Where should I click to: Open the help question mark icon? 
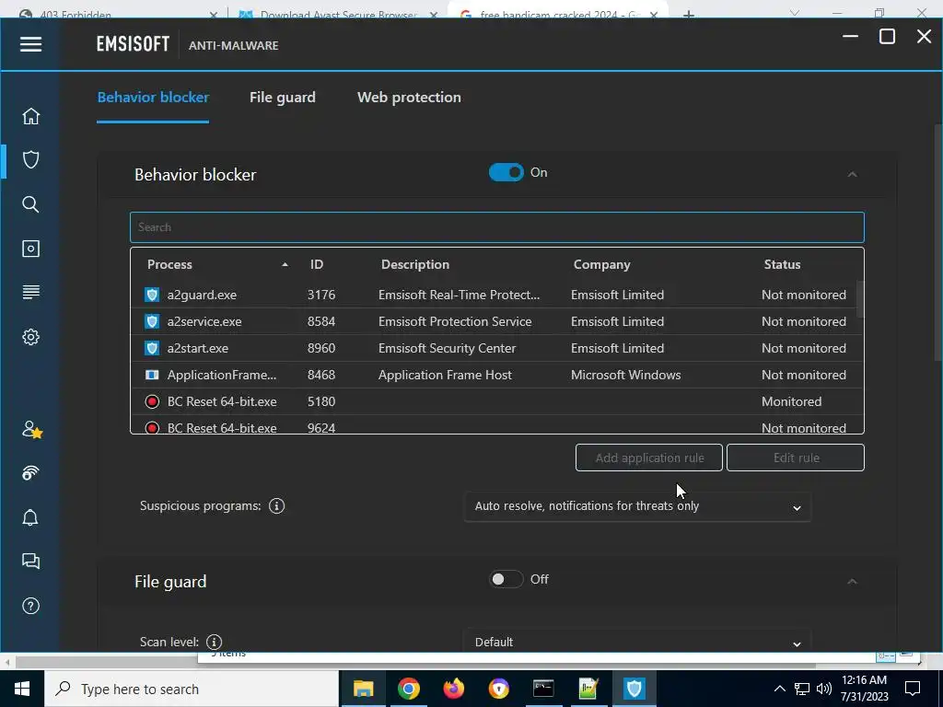tap(30, 606)
